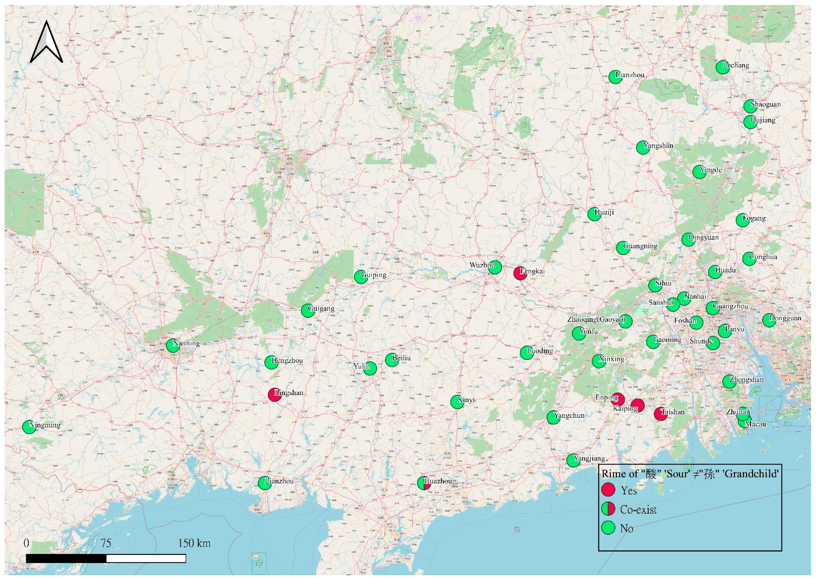Select the red Taishan marker

point(661,414)
